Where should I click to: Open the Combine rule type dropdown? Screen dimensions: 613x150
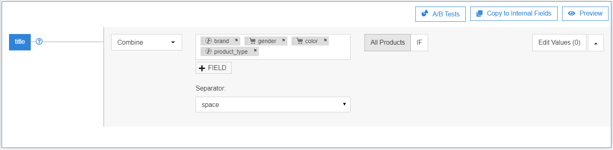point(146,42)
